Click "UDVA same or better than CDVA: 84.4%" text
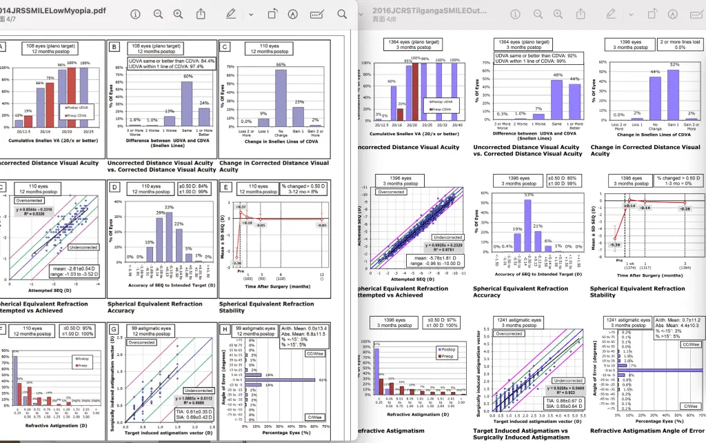The height and width of the screenshot is (443, 706). click(x=172, y=61)
